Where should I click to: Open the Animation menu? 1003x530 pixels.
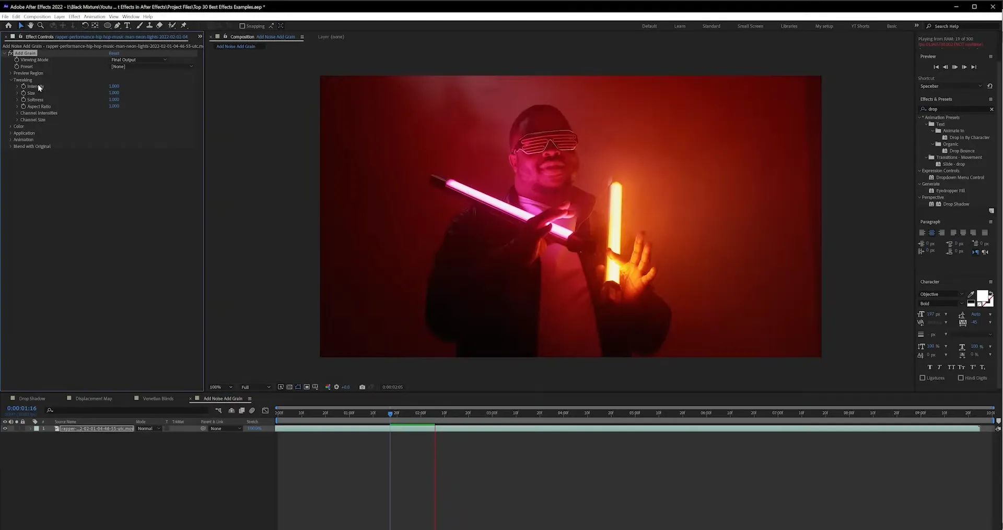click(x=95, y=17)
